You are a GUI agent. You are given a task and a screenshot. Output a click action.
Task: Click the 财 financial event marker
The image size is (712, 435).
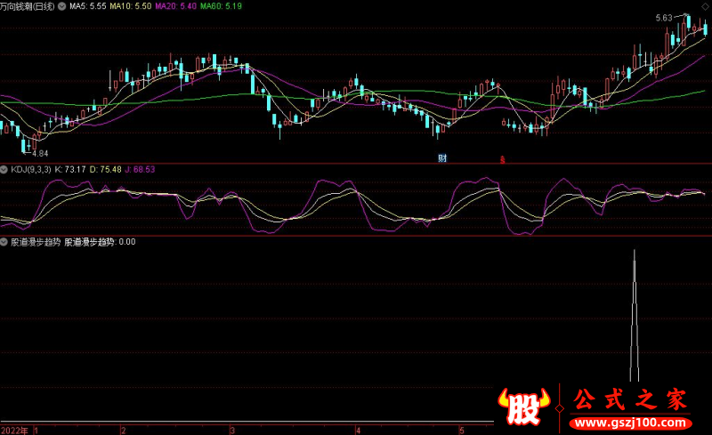coord(441,159)
